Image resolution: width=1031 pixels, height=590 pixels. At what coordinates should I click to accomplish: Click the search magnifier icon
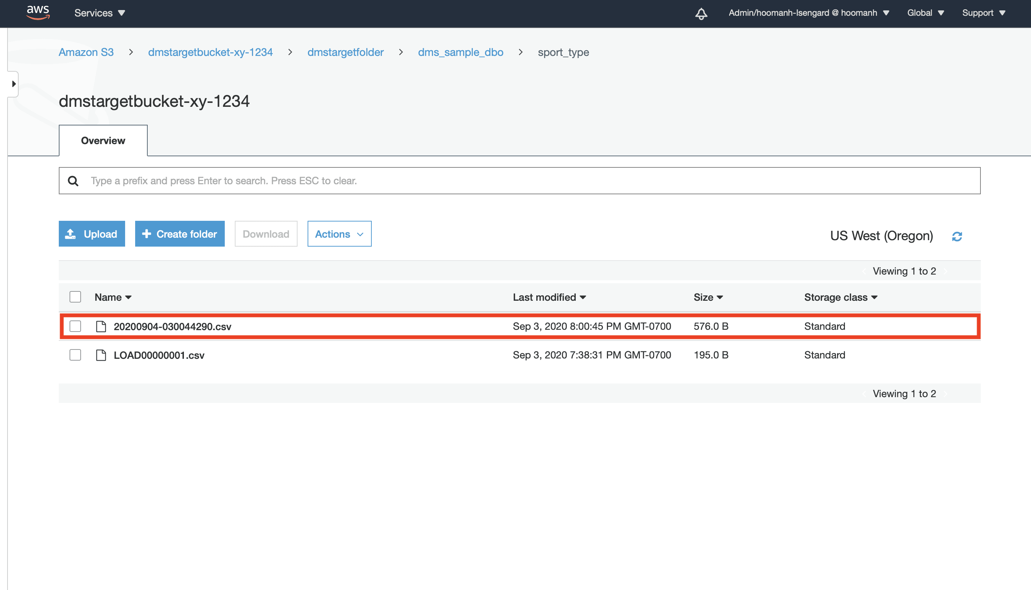coord(73,181)
